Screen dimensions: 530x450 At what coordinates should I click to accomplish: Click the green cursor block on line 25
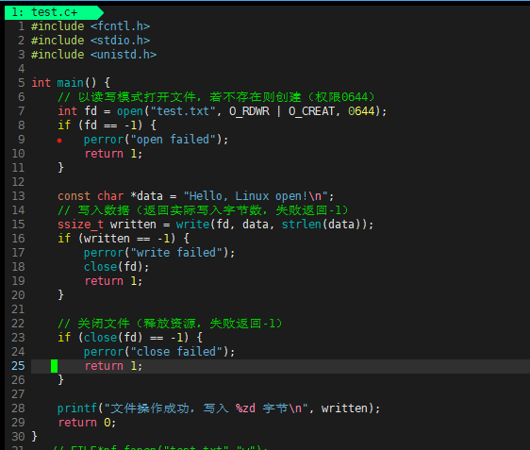54,366
